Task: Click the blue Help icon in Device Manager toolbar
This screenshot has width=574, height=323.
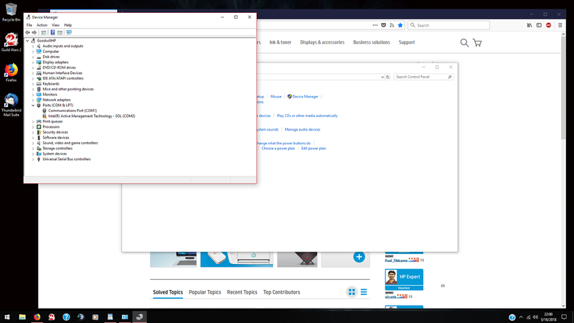Action: (x=52, y=32)
